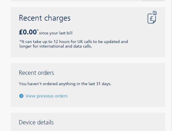The height and width of the screenshot is (131, 172).
Task: Click the Device details heading
Action: [x=36, y=122]
